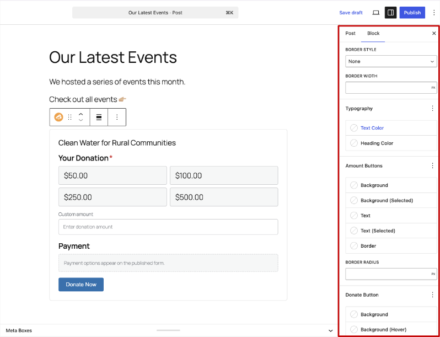
Task: Click the Border Radius input field
Action: (391, 274)
